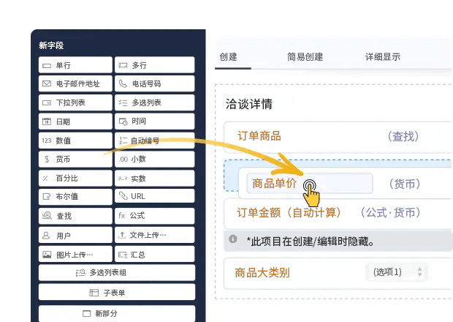Click the 123 icon for 数值
This screenshot has width=453, height=322.
[47, 141]
